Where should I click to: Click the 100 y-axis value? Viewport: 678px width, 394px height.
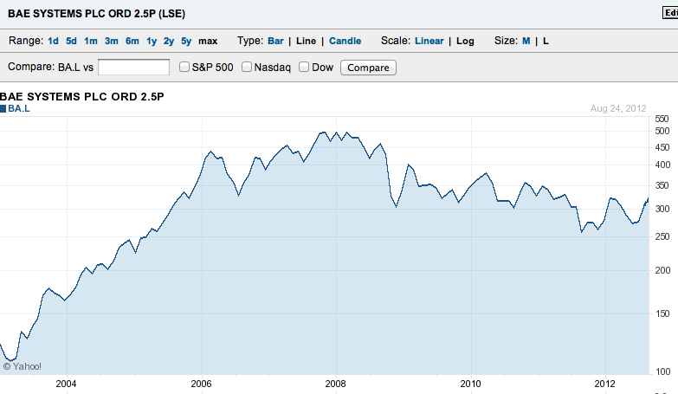tap(662, 371)
